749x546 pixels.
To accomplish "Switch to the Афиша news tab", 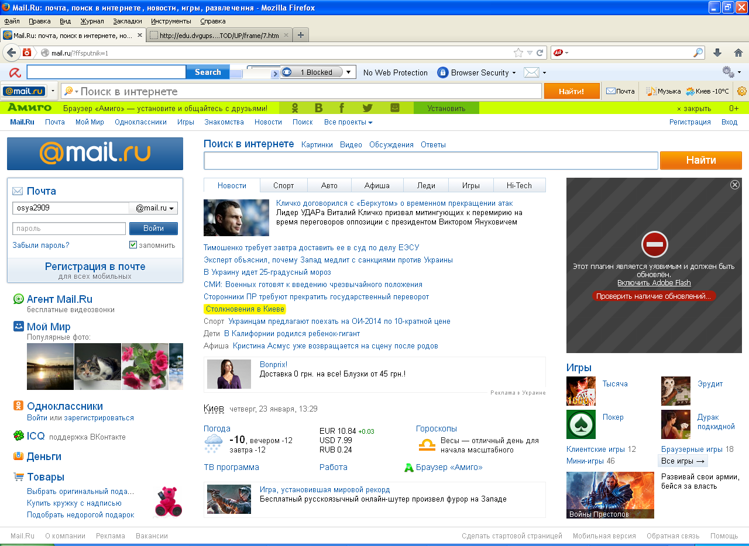I will coord(377,185).
